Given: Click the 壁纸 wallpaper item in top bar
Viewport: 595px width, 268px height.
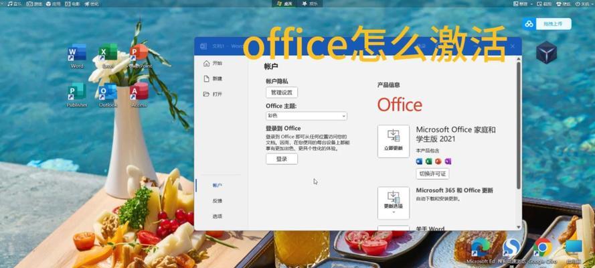Looking at the screenshot, I should pyautogui.click(x=564, y=3).
